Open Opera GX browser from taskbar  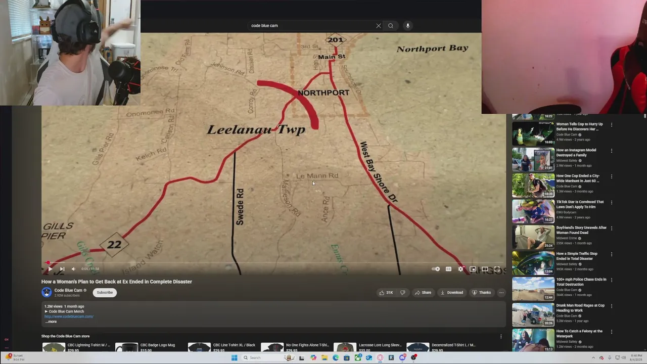380,358
